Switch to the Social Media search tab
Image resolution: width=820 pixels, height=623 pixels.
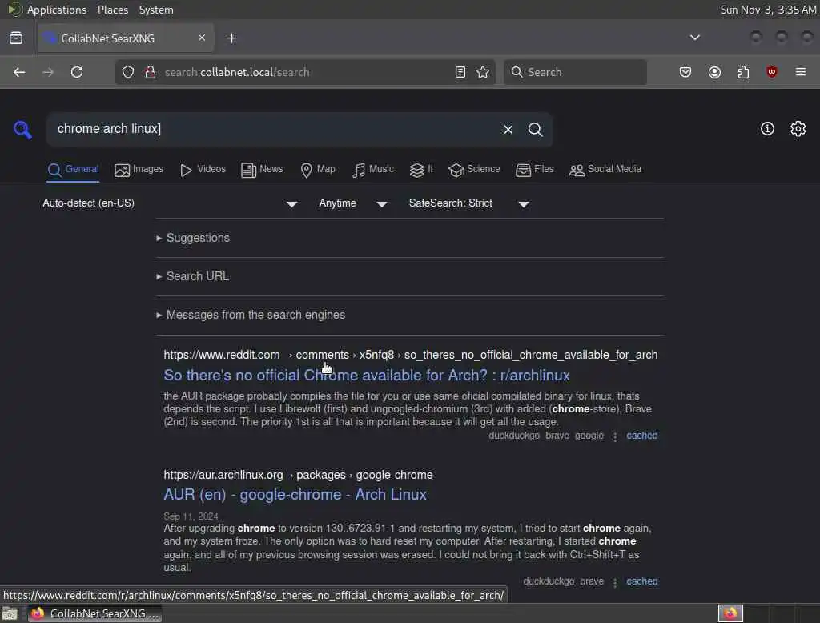605,170
